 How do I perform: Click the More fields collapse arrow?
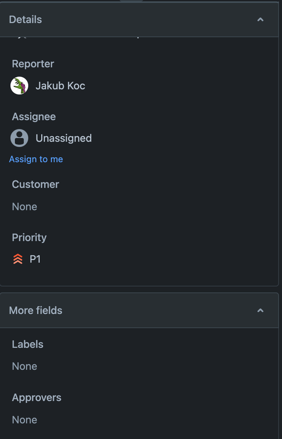(260, 310)
